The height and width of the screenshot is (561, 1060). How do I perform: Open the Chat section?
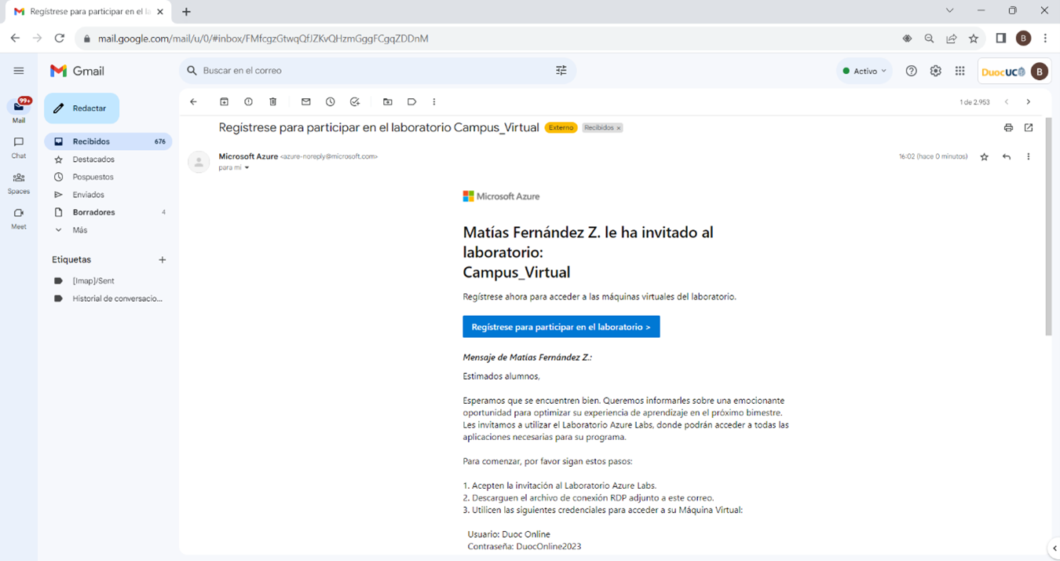tap(19, 147)
